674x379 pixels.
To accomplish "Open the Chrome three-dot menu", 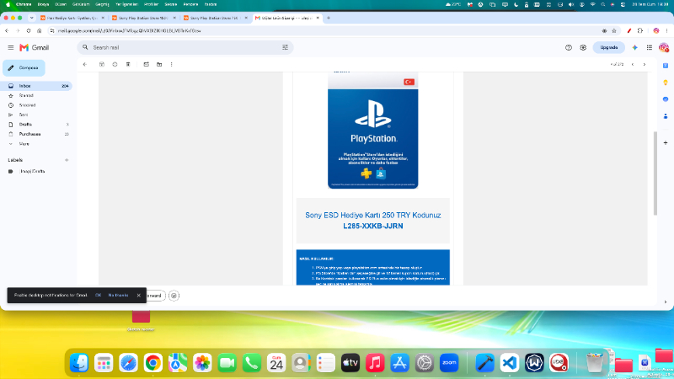I will 666,31.
